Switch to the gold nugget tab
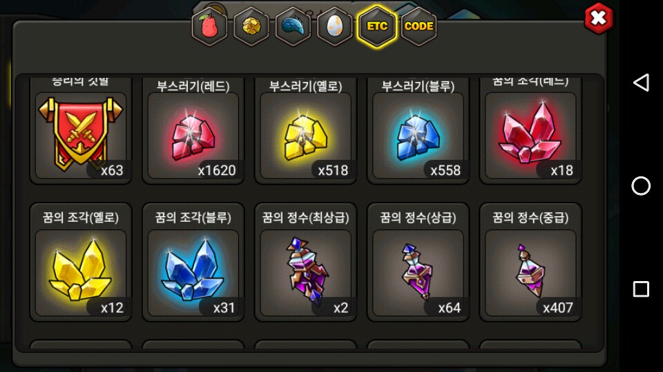 (x=251, y=27)
